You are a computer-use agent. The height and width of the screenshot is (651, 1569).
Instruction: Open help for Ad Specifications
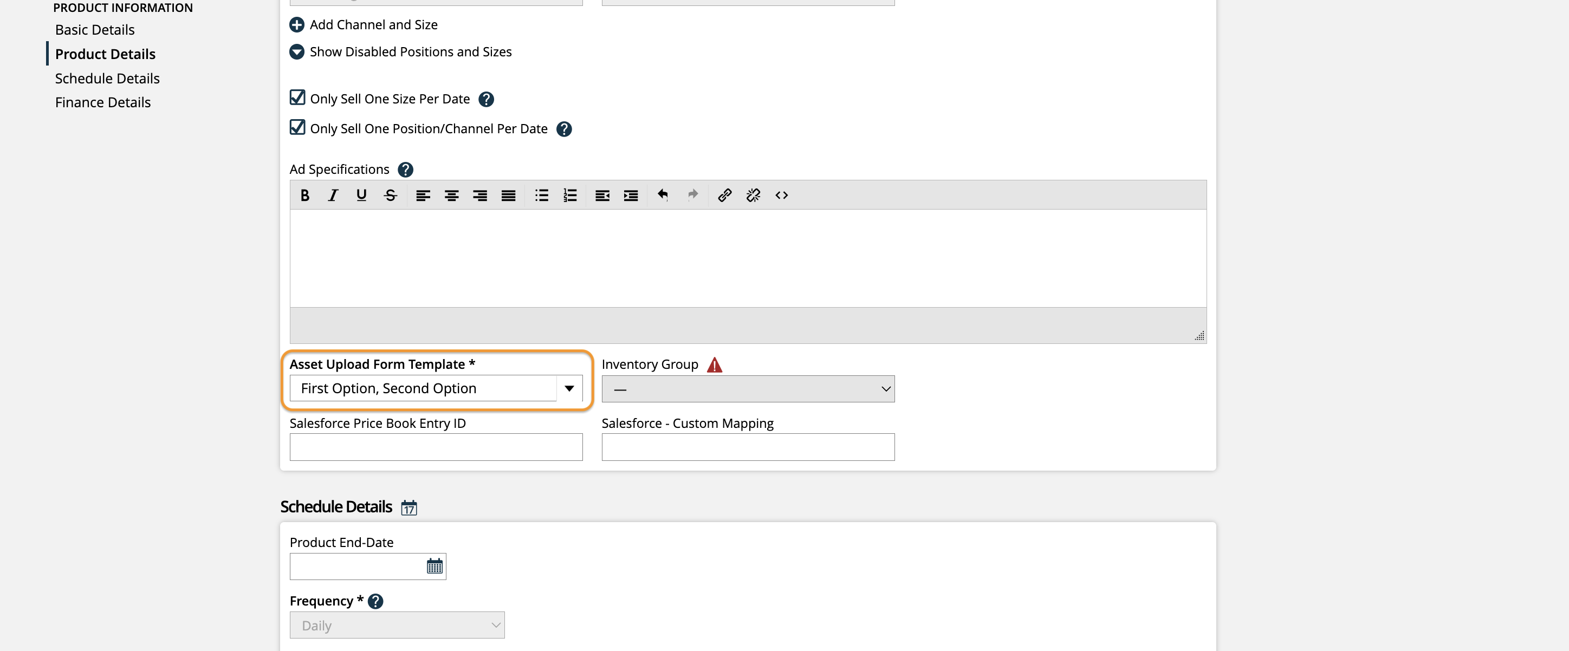tap(405, 170)
